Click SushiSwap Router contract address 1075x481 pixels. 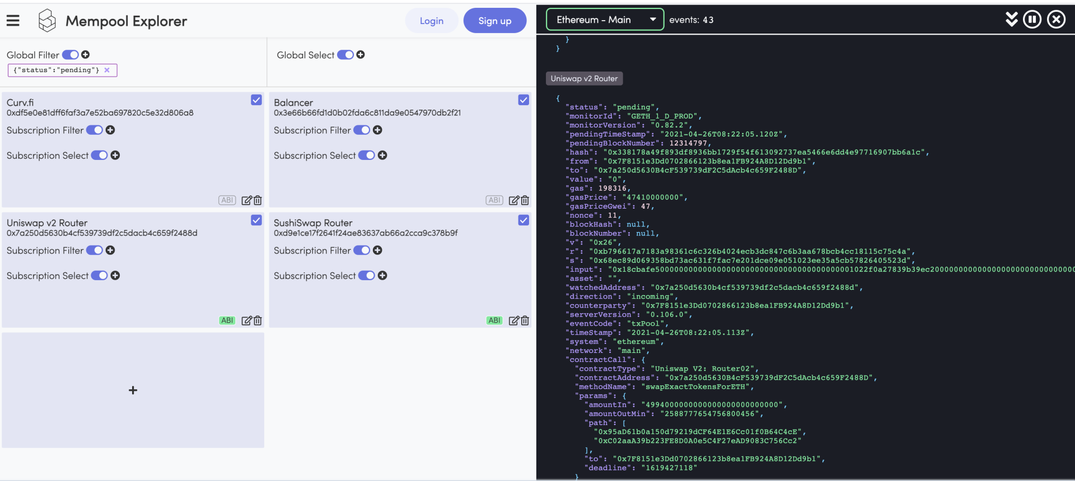pos(366,233)
